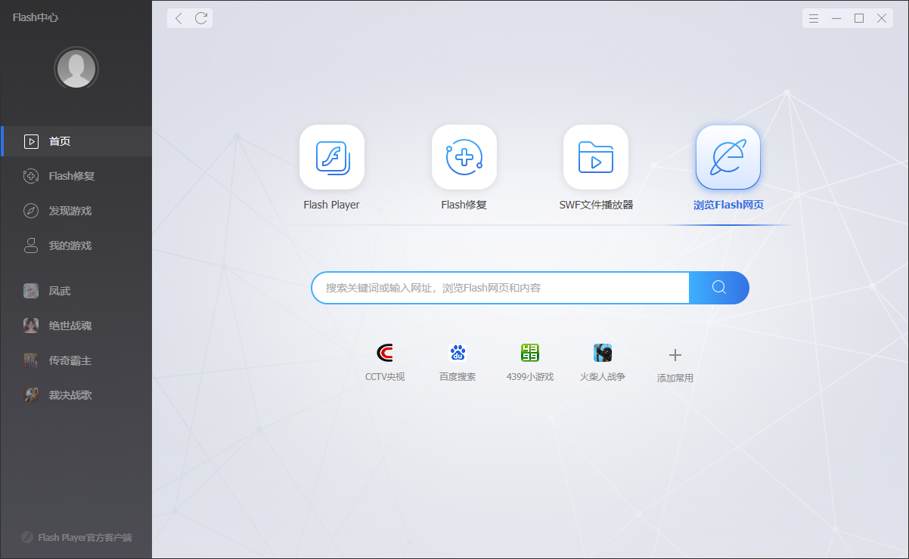Click the user avatar profile picture
The height and width of the screenshot is (559, 909).
click(x=76, y=69)
